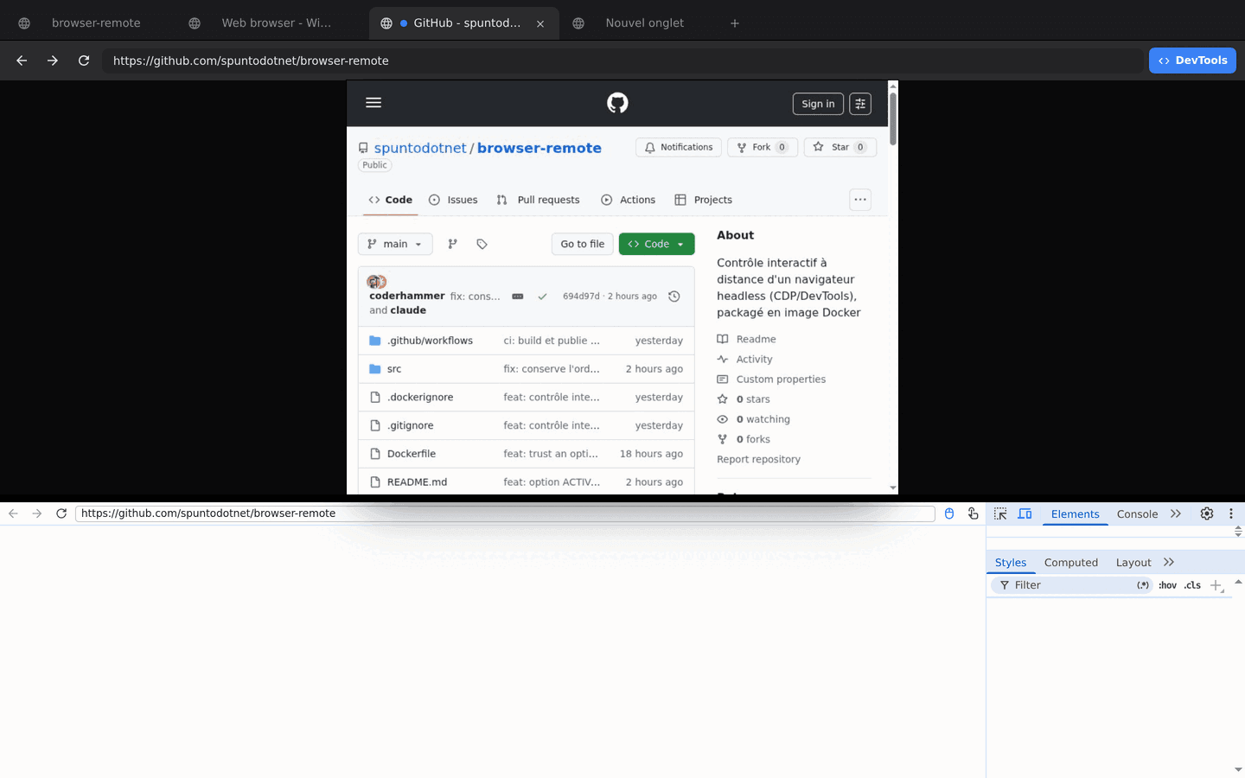Viewport: 1245px width, 778px height.
Task: Go back using the top browser back arrow
Action: coord(22,61)
